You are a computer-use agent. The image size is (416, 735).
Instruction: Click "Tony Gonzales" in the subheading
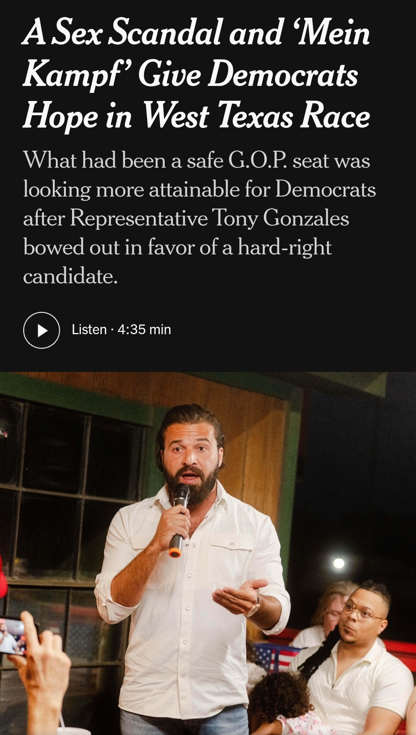280,219
